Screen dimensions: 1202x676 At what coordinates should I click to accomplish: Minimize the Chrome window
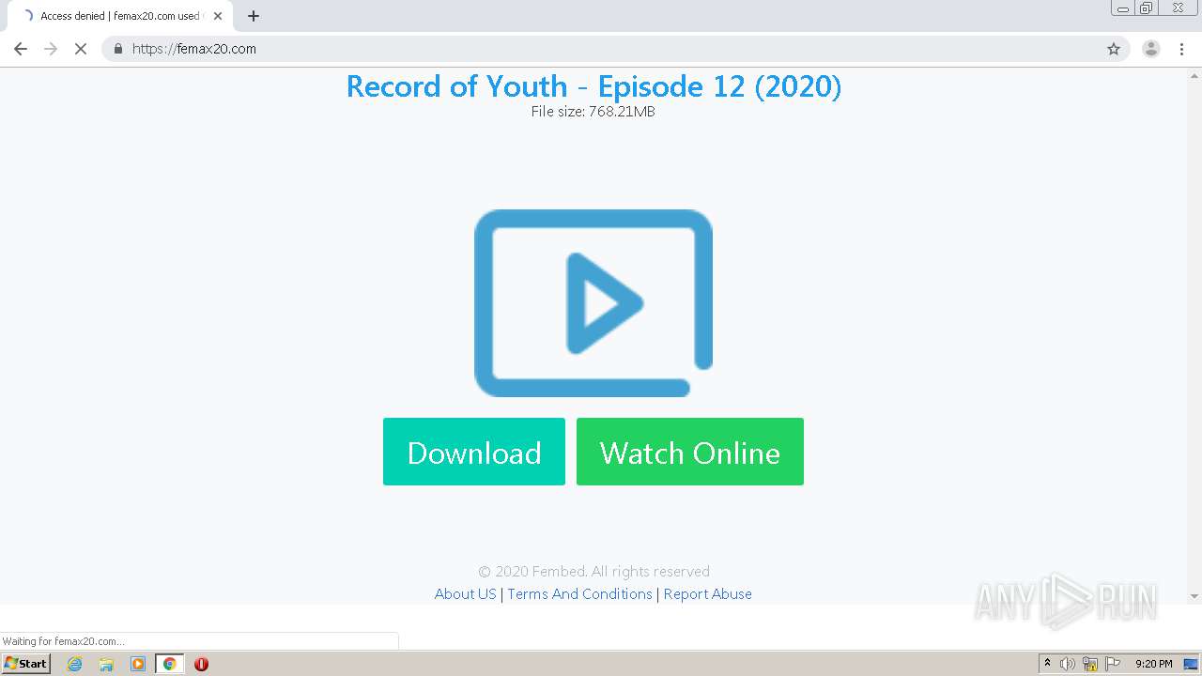click(x=1123, y=8)
